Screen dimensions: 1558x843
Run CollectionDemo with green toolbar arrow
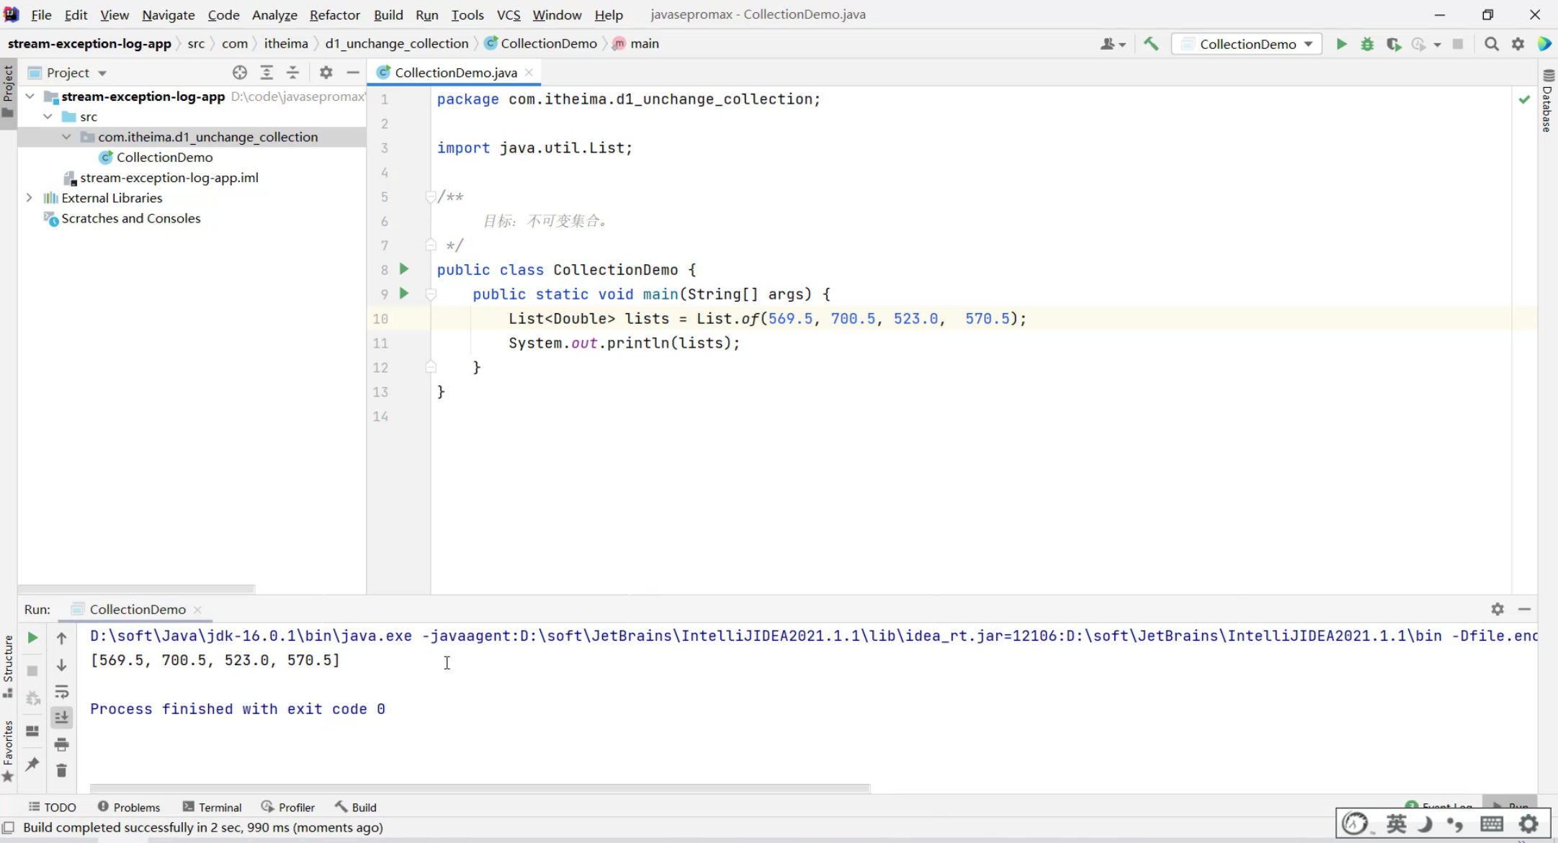tap(1341, 44)
